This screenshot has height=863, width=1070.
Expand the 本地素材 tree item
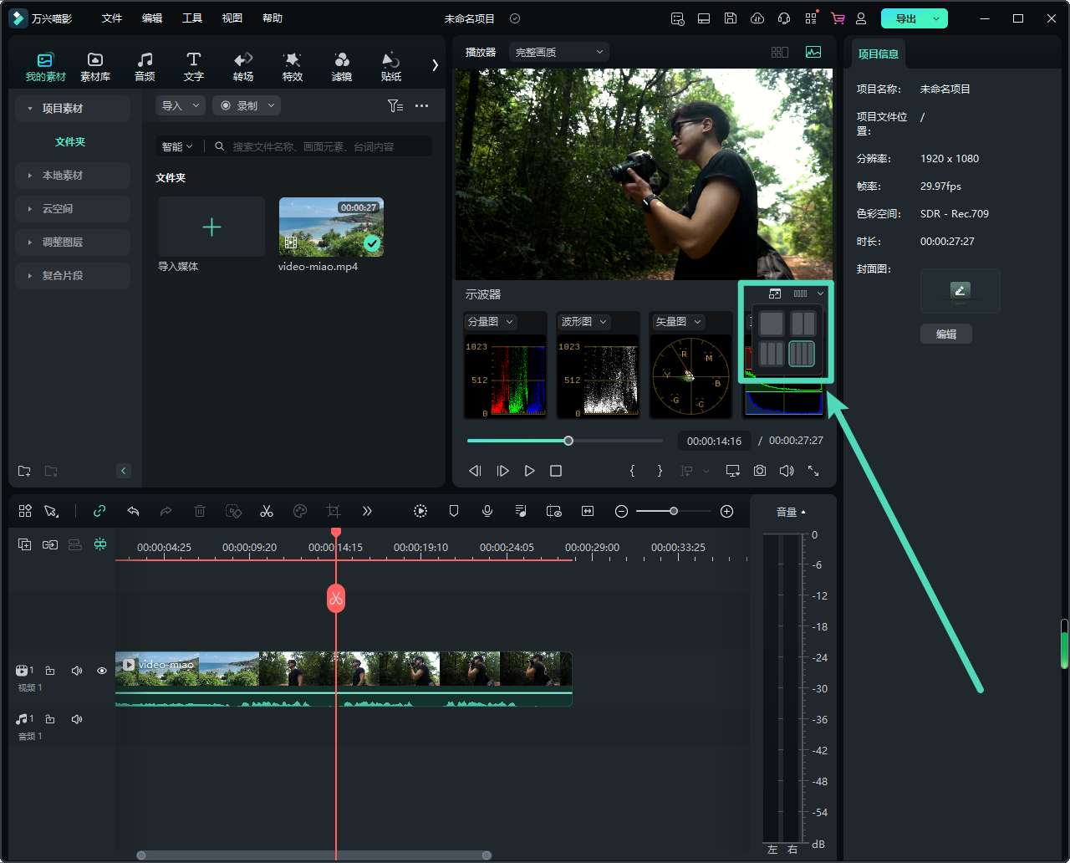pyautogui.click(x=63, y=176)
